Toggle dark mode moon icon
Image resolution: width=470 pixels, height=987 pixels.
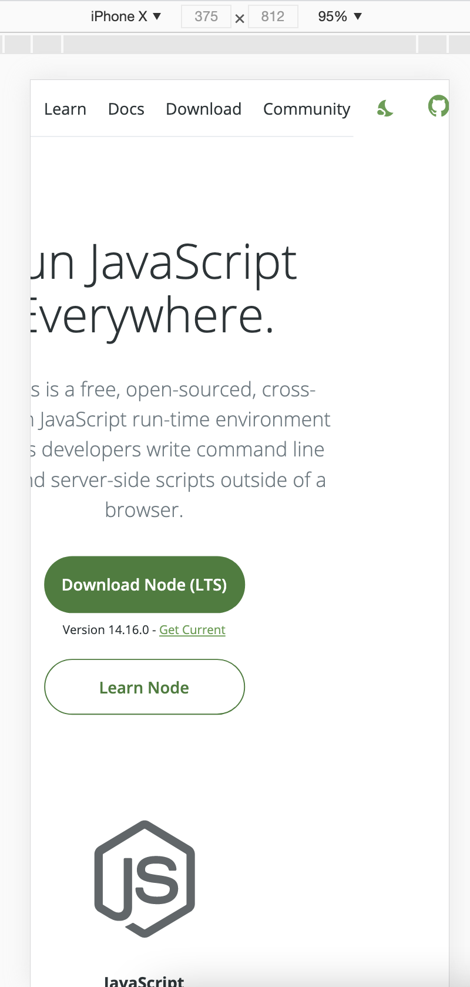[385, 108]
